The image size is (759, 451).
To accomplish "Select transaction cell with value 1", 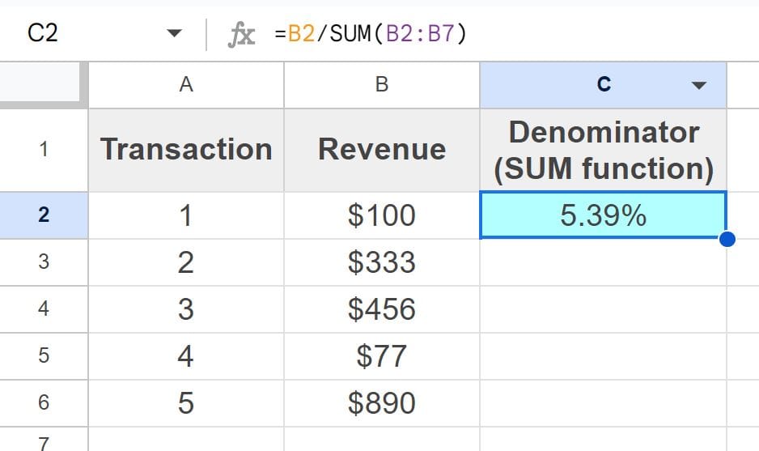I will [x=186, y=215].
